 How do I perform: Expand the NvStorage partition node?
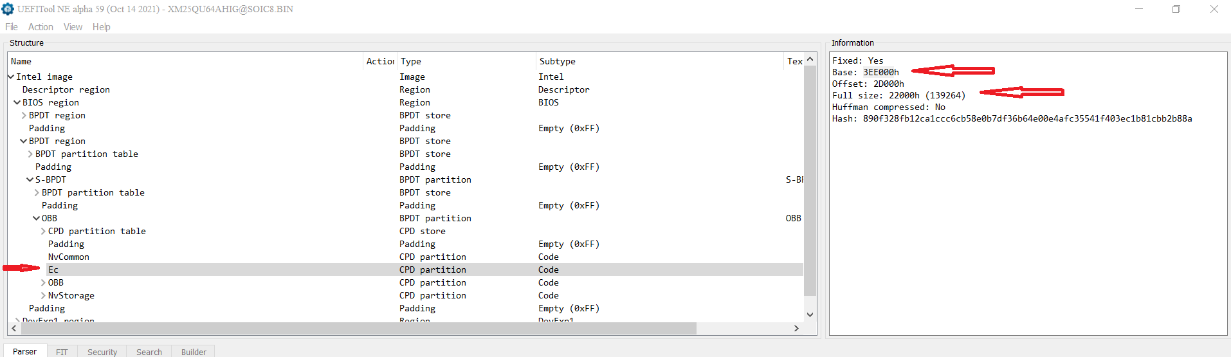pyautogui.click(x=43, y=295)
